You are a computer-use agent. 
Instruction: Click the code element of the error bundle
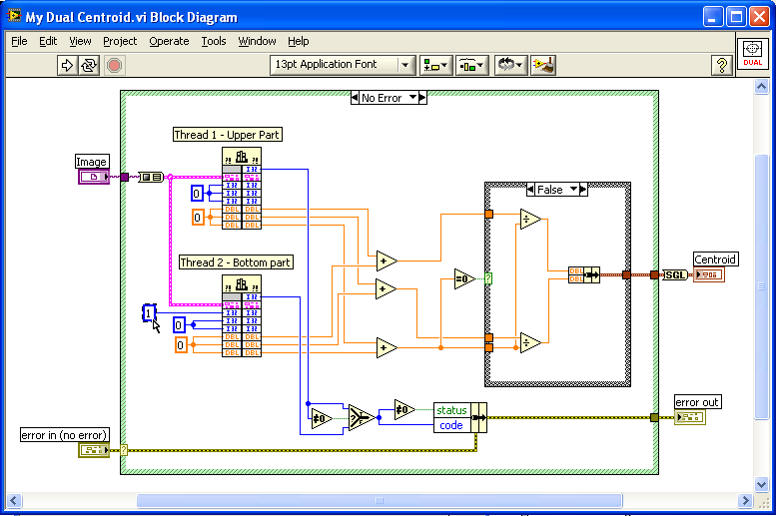(451, 425)
